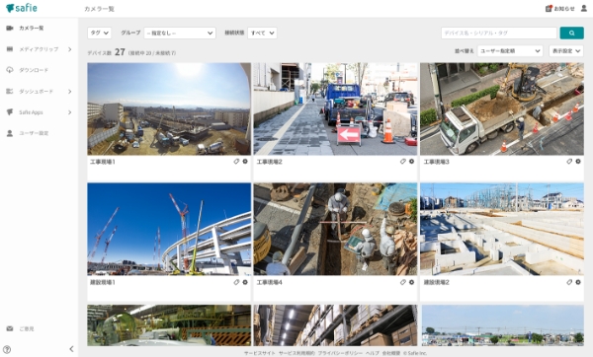Open the ヘルプ footer link
The width and height of the screenshot is (593, 357).
(x=373, y=354)
